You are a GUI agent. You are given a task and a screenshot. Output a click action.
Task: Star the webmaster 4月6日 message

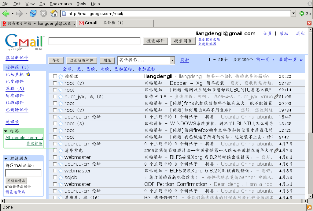point(61,157)
